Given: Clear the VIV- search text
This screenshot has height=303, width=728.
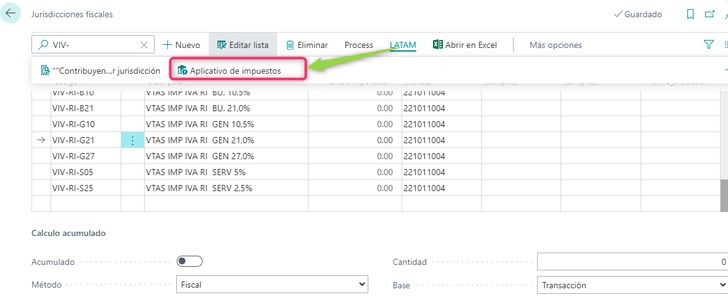Looking at the screenshot, I should [144, 45].
